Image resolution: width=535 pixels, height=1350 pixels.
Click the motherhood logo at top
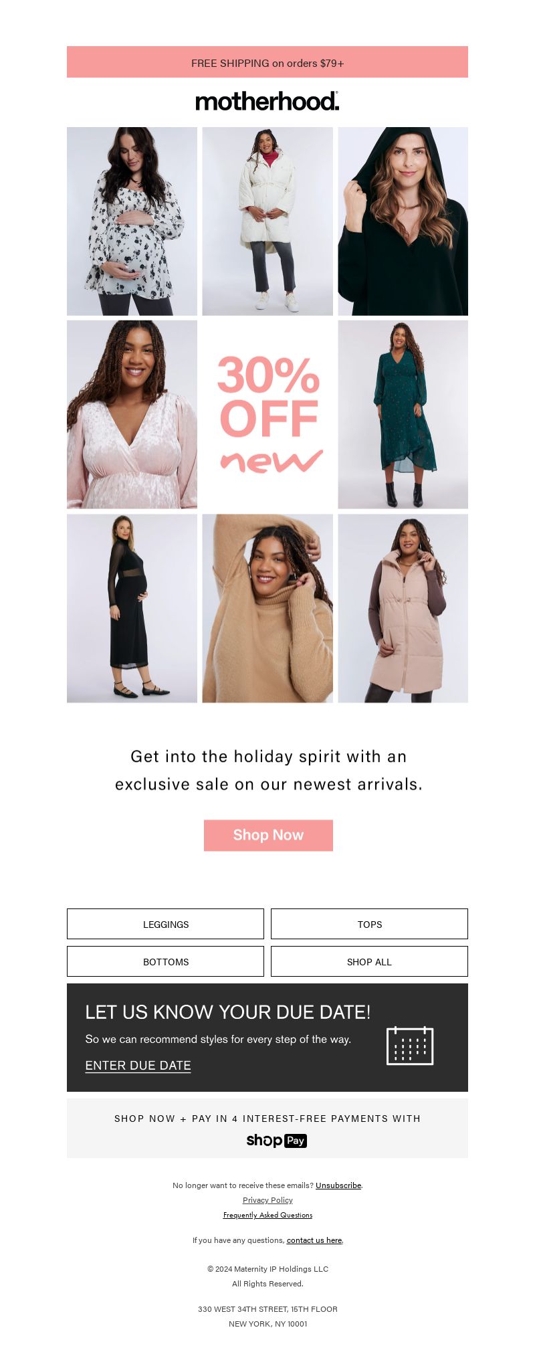pos(267,102)
